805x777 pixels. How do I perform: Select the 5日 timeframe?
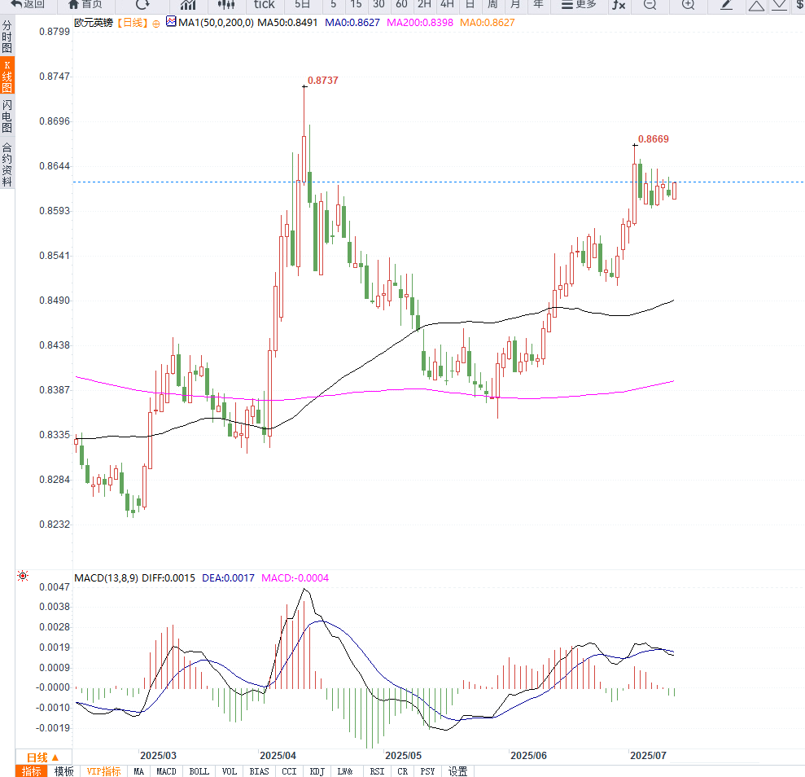[303, 5]
